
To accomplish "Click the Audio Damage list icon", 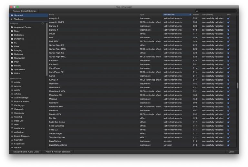I will pos(12,98).
